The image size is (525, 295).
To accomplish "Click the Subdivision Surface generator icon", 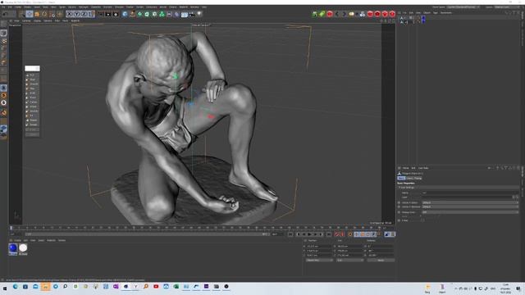I will pyautogui.click(x=139, y=14).
